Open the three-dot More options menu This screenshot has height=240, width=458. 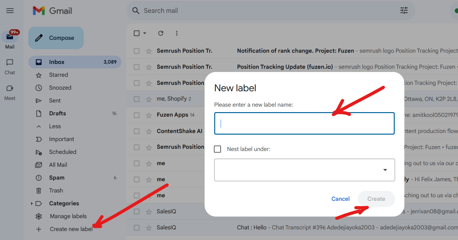pos(177,33)
